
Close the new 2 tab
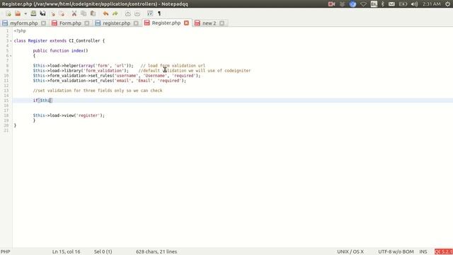(222, 23)
